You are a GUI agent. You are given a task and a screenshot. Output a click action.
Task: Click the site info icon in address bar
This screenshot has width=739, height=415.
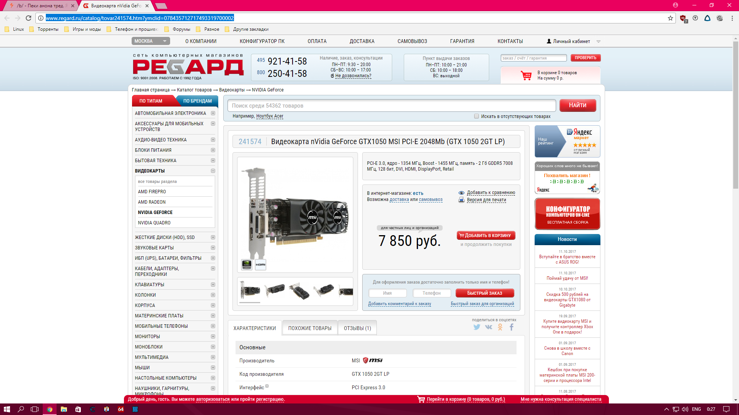tap(41, 18)
